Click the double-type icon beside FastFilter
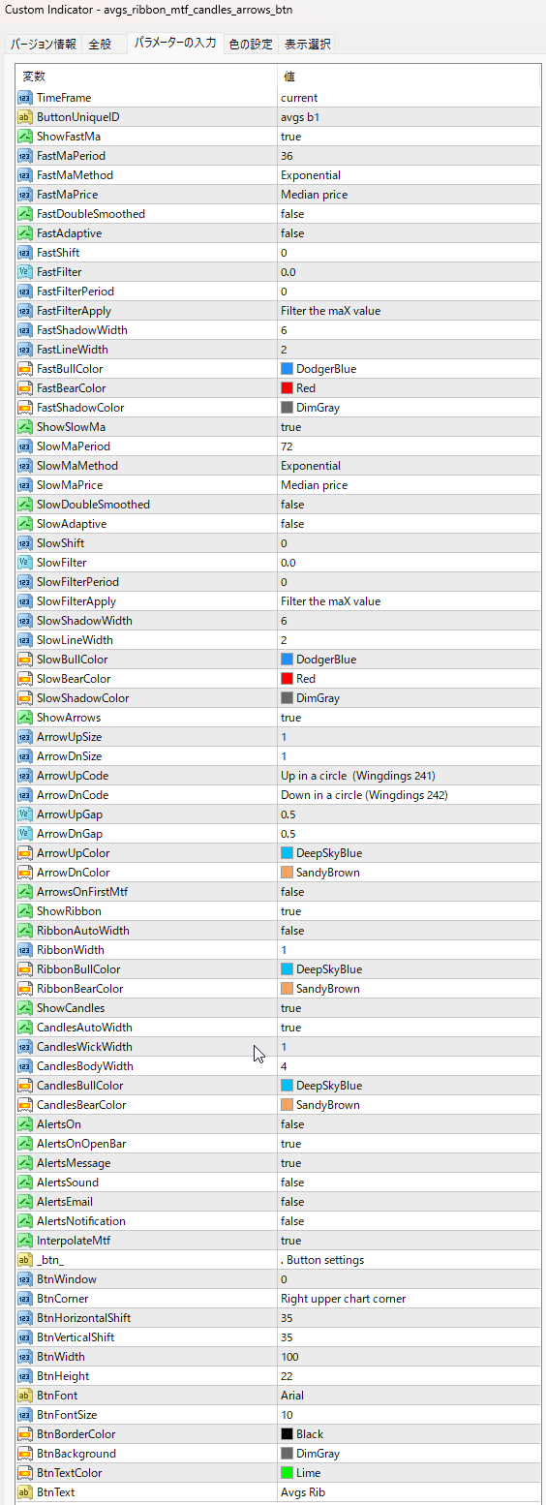The height and width of the screenshot is (1505, 546). point(25,272)
